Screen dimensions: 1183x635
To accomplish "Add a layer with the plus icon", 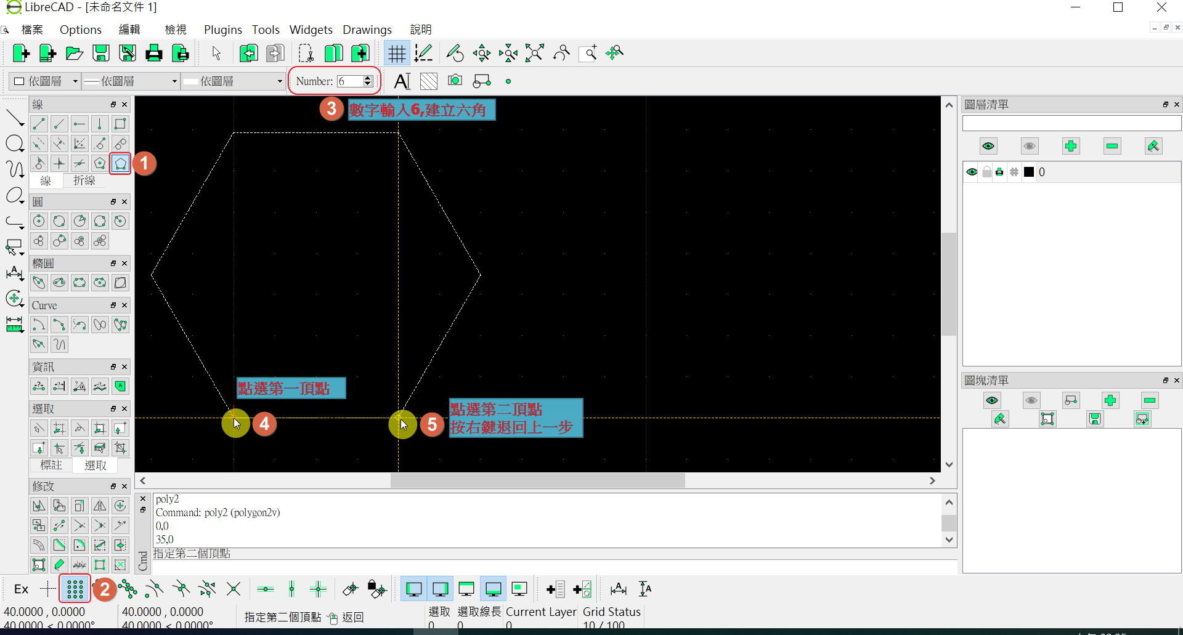I will pyautogui.click(x=1071, y=146).
